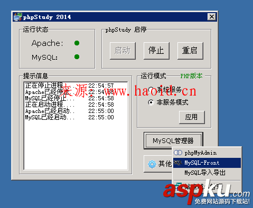Click log line 正在启动进程 22:54:58
This screenshot has height=208, width=253.
tap(69, 105)
